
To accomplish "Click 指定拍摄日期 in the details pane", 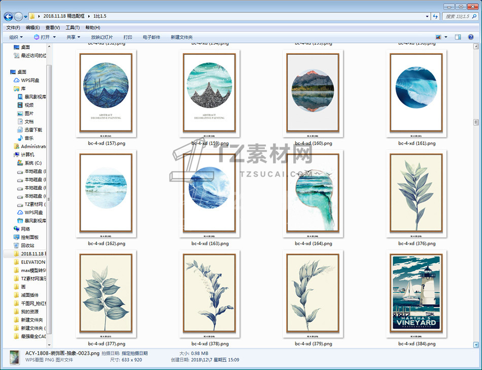I will click(134, 353).
